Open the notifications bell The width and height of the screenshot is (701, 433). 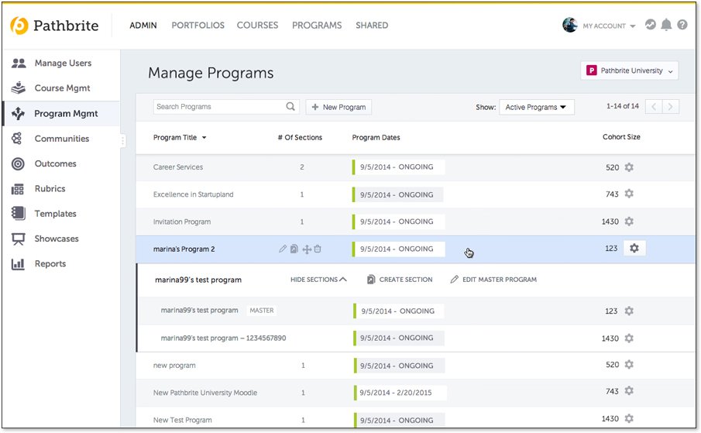pos(666,25)
